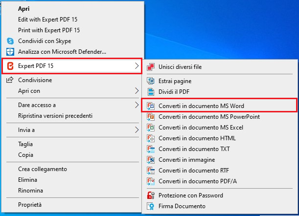Click the Dividi il PDF icon
The width and height of the screenshot is (299, 216).
(151, 92)
